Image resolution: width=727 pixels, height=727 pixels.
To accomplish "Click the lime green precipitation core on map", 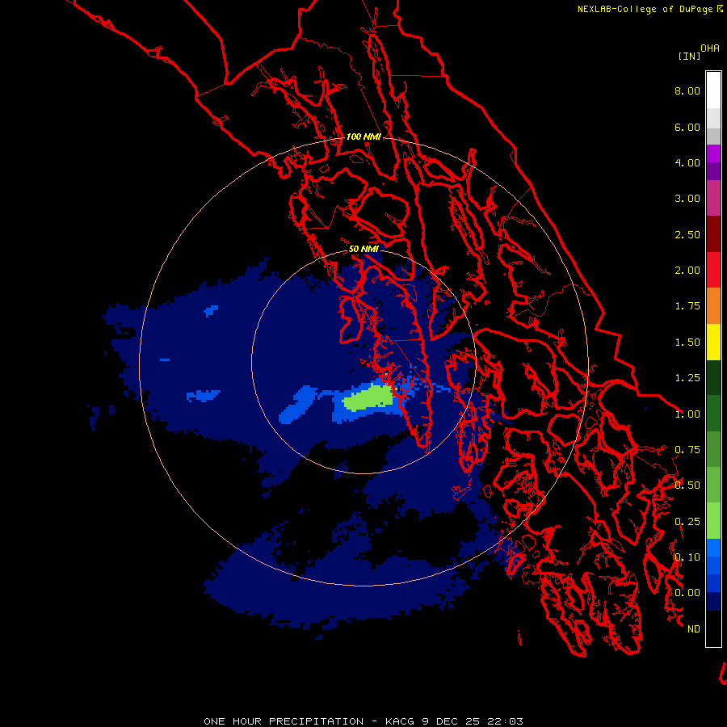I will [368, 397].
